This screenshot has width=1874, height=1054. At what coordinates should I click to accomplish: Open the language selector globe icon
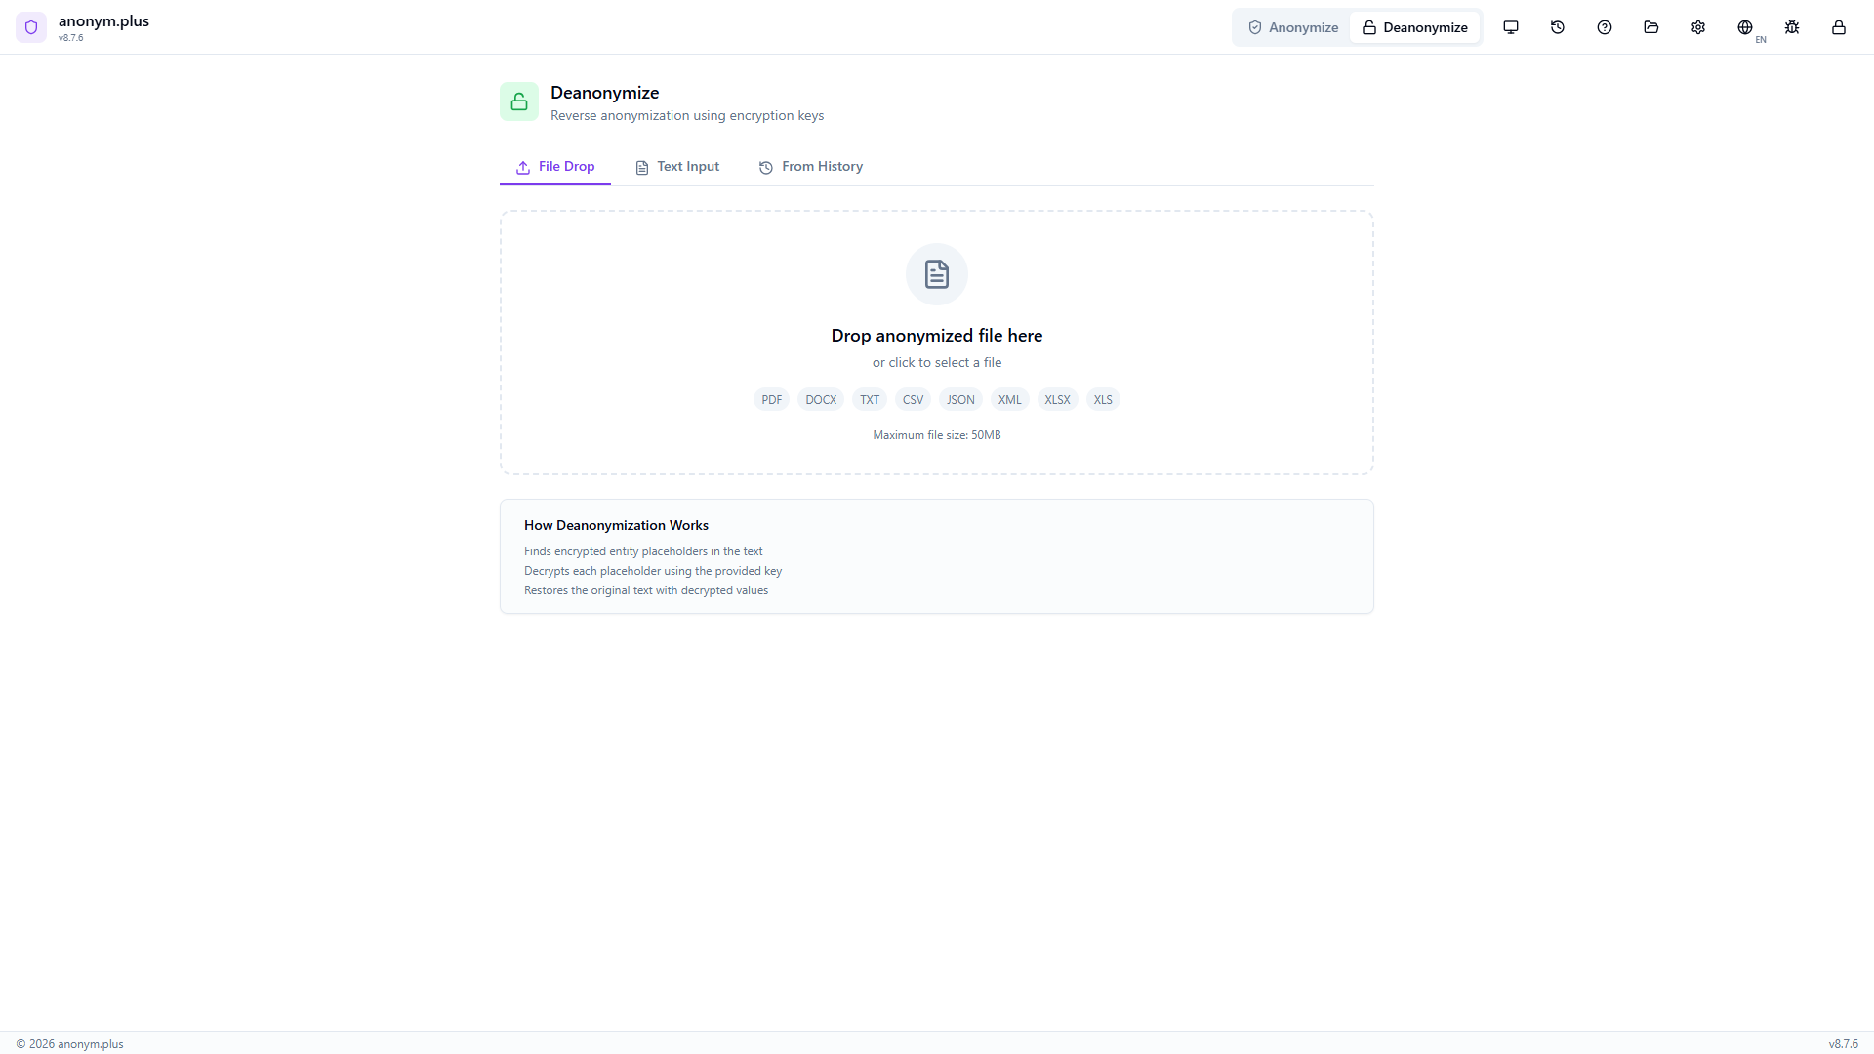[1746, 27]
